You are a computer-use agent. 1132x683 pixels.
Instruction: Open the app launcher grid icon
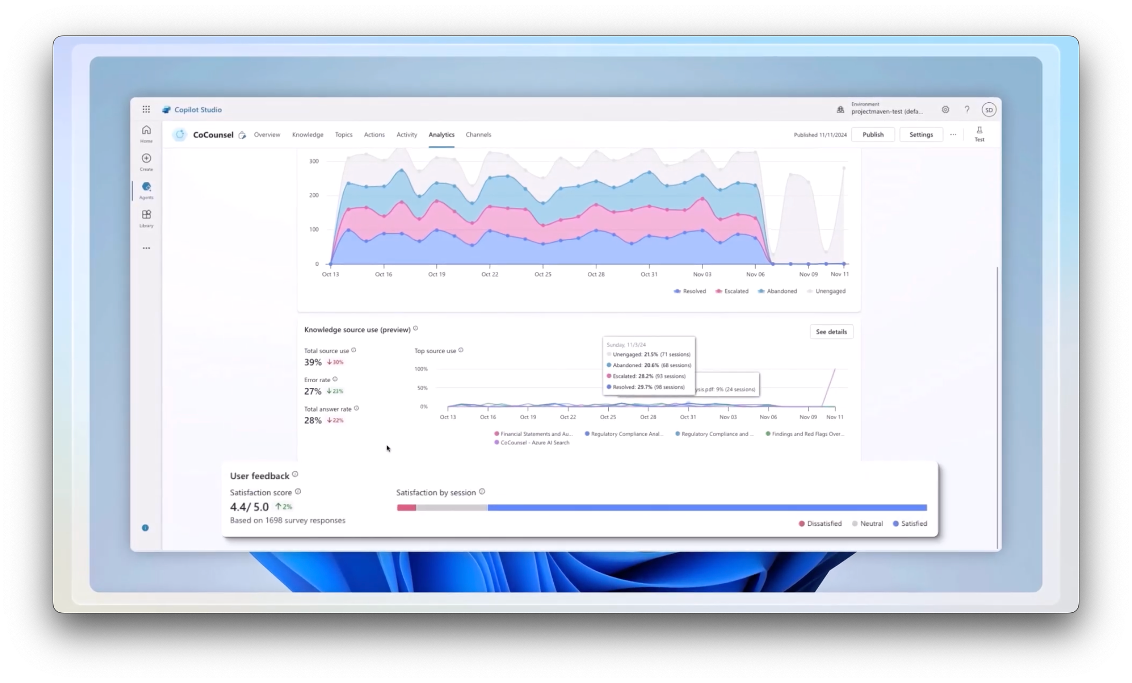tap(146, 109)
